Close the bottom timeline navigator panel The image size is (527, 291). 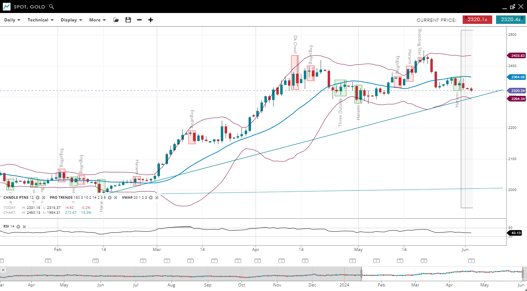(3, 270)
